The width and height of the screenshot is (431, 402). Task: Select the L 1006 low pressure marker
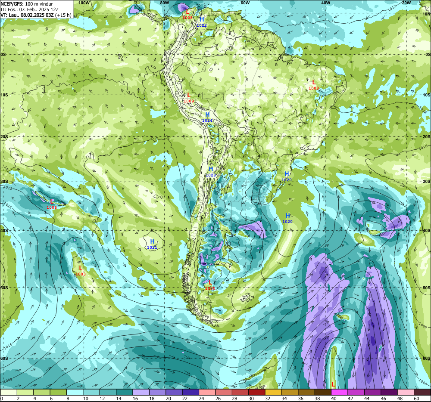[52, 204]
